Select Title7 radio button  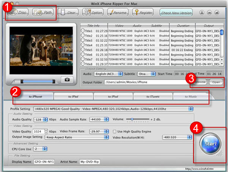(83, 59)
